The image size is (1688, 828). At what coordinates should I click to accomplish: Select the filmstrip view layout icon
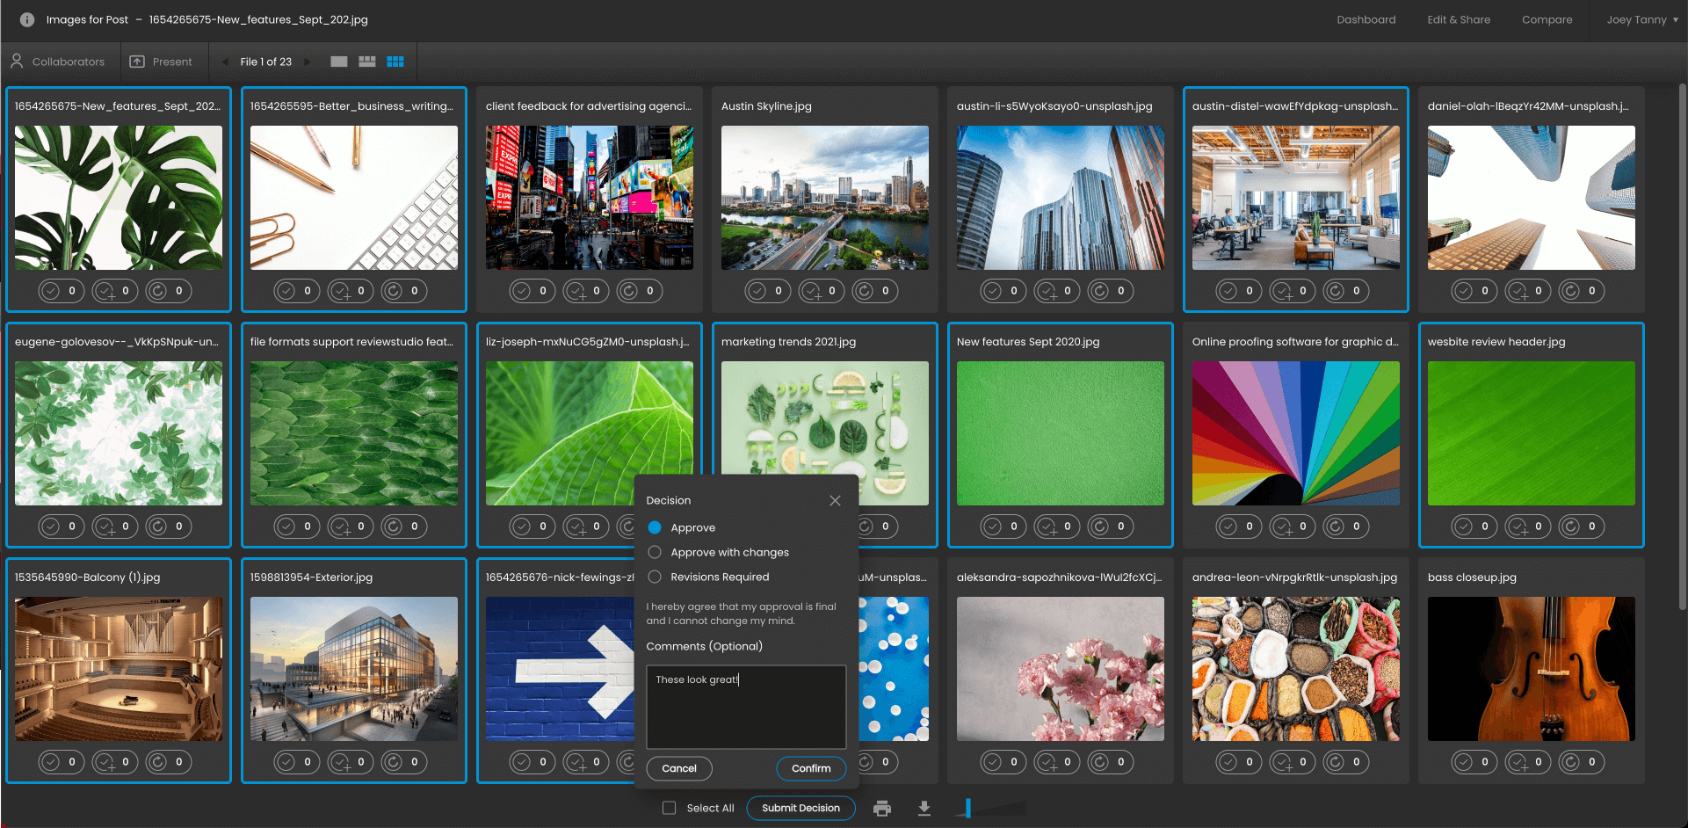367,62
